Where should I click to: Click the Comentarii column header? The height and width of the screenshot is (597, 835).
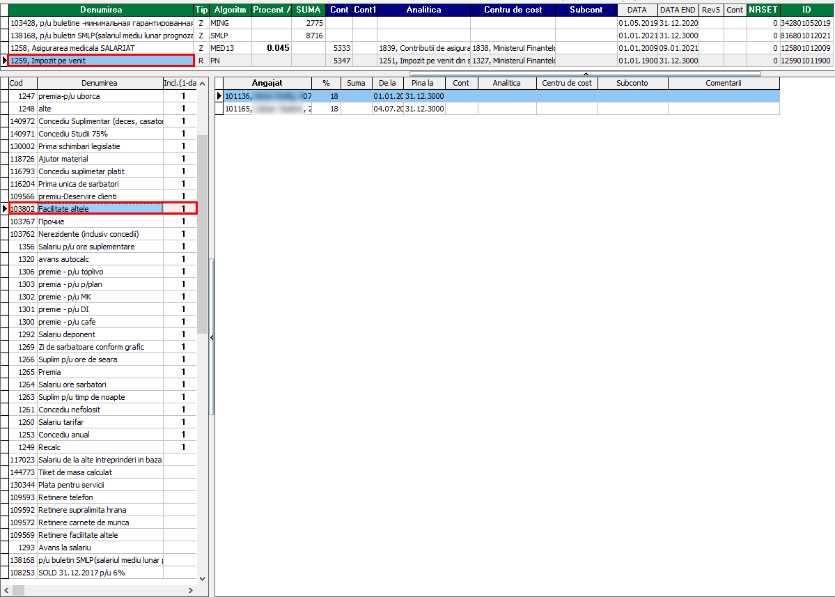723,83
